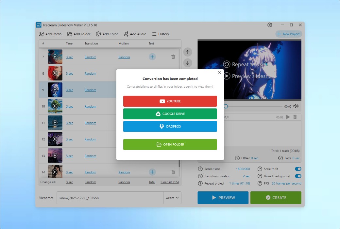Upload the video to YouTube
This screenshot has width=340, height=229.
tap(170, 101)
